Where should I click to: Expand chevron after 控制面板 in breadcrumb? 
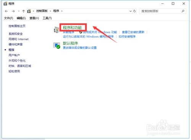pos(50,11)
